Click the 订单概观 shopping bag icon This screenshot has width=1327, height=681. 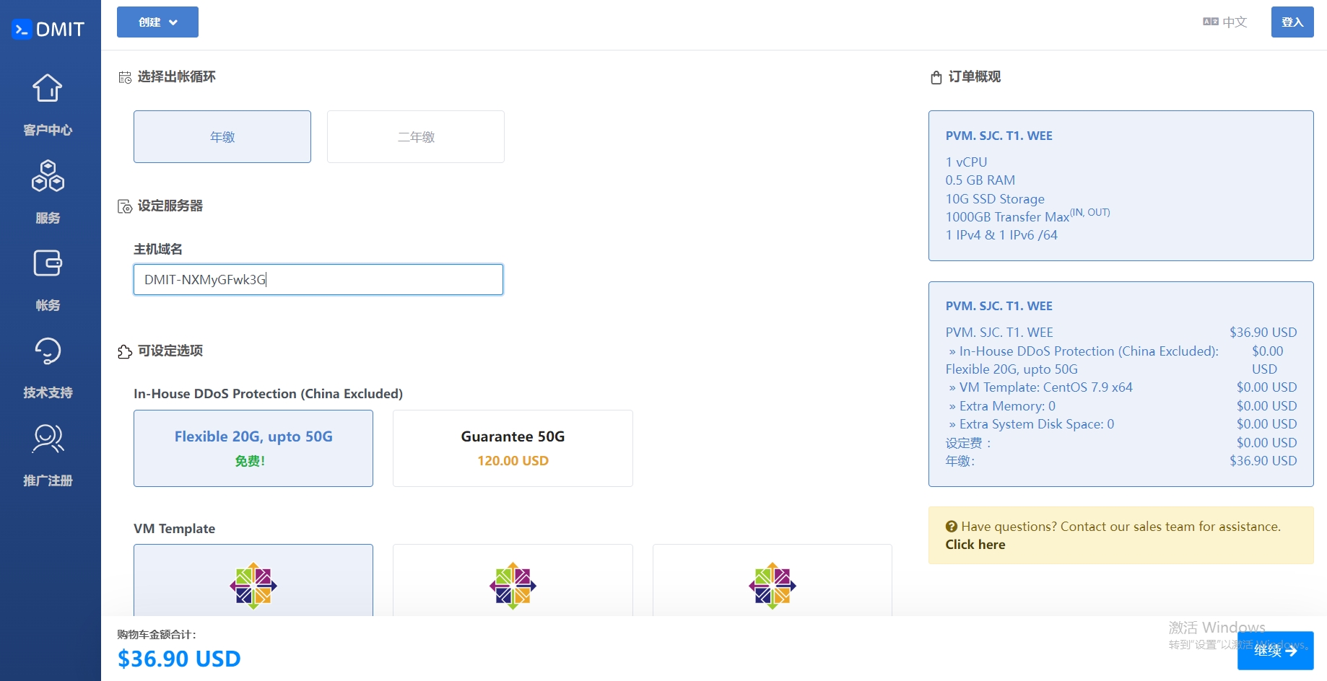click(936, 77)
